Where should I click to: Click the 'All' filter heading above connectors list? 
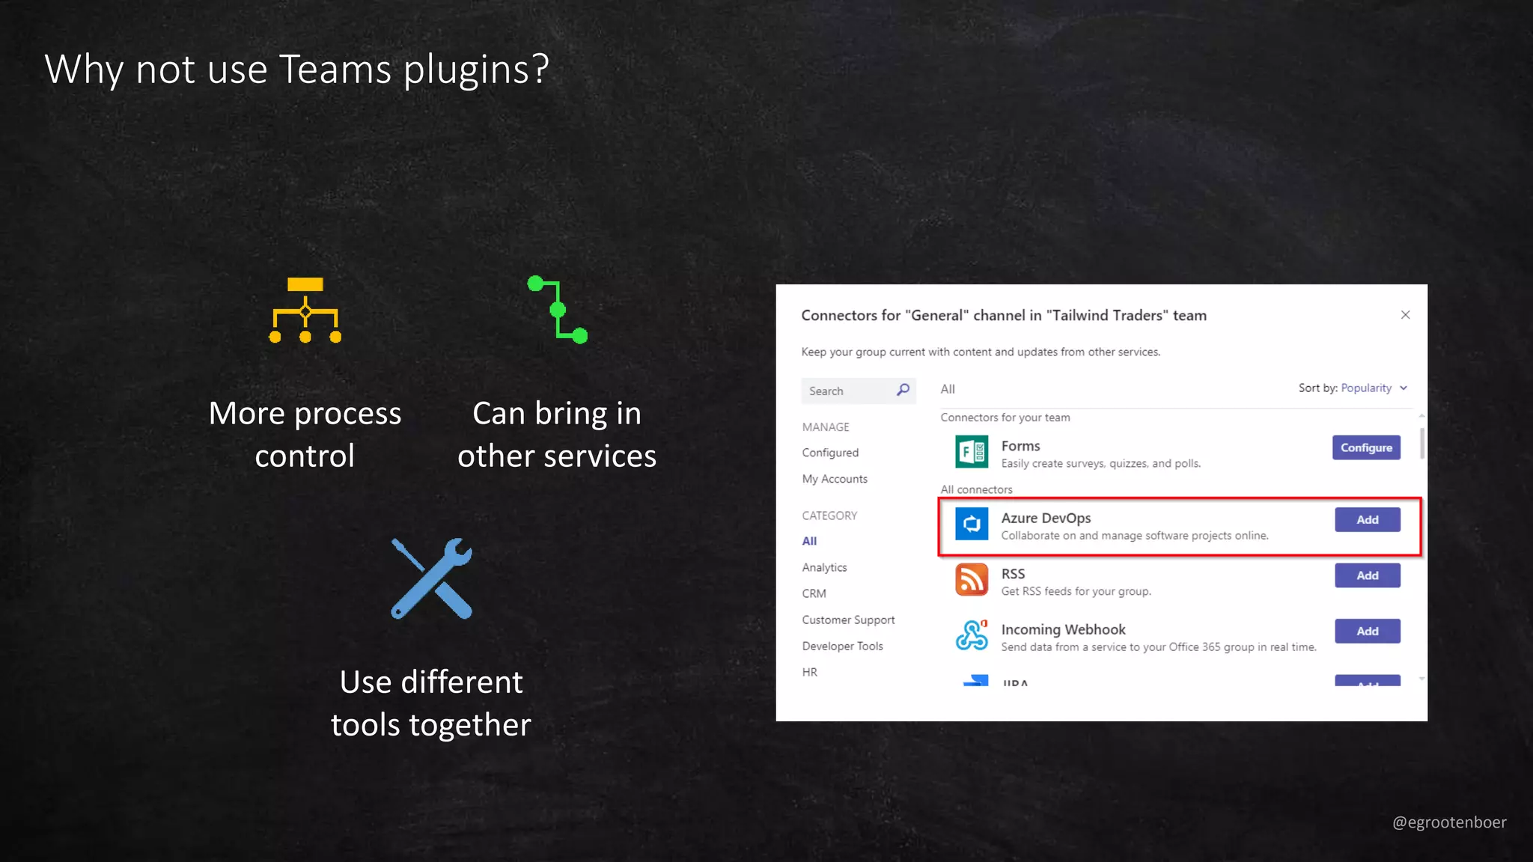click(x=948, y=389)
